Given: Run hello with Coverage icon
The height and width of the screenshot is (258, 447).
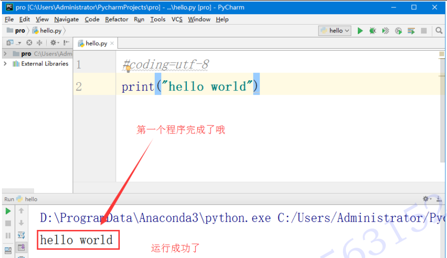Looking at the screenshot, I should click(x=385, y=31).
